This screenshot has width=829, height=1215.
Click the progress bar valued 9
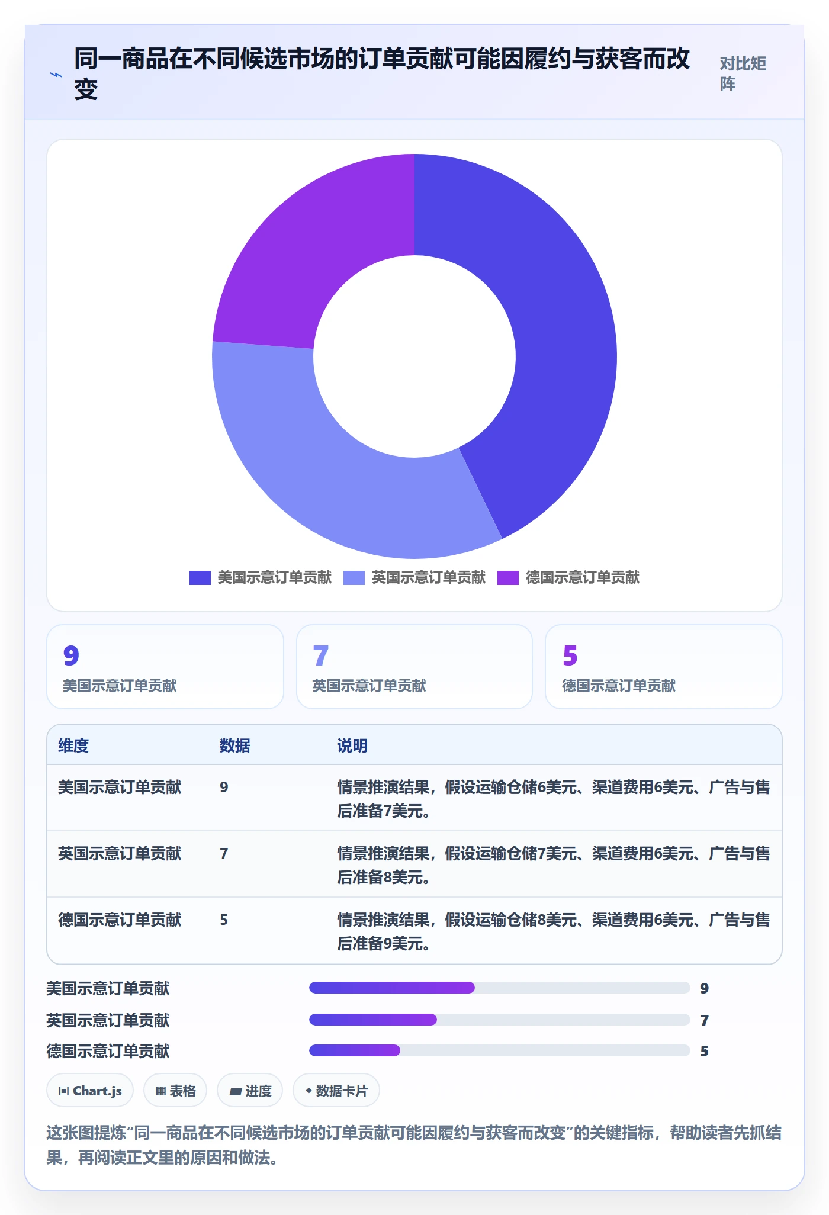coord(500,988)
